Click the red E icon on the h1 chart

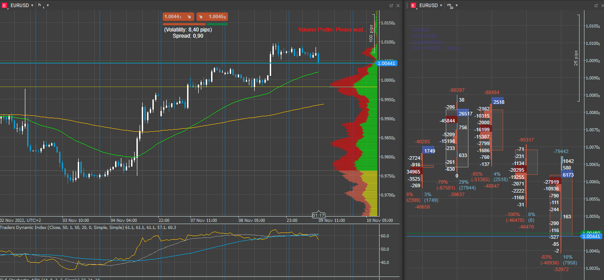pos(4,5)
